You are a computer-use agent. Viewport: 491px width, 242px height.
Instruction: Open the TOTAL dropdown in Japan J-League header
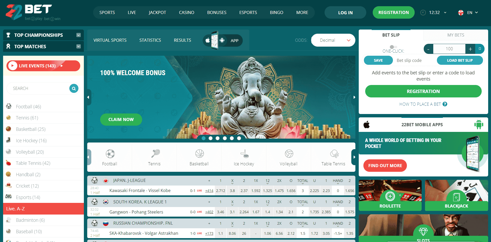tap(303, 181)
